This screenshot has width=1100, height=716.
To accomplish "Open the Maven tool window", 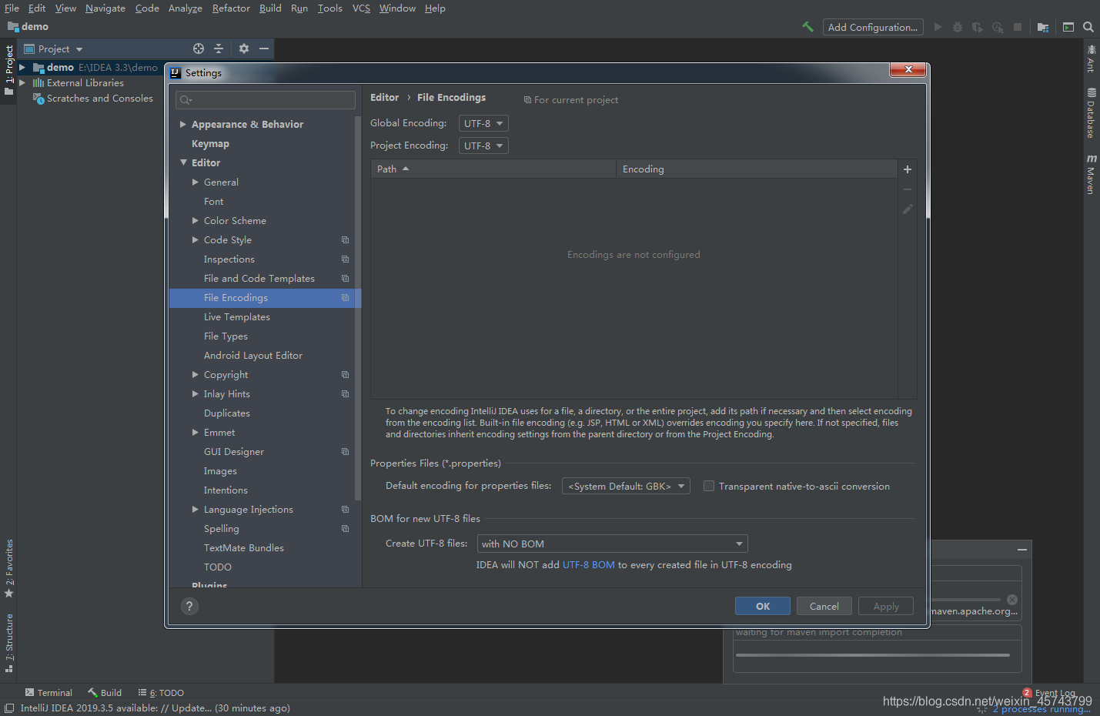I will (1091, 174).
